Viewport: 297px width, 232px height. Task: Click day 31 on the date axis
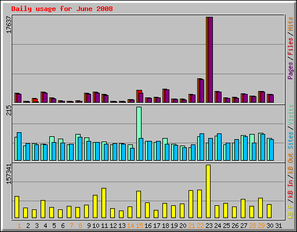[x=278, y=226]
